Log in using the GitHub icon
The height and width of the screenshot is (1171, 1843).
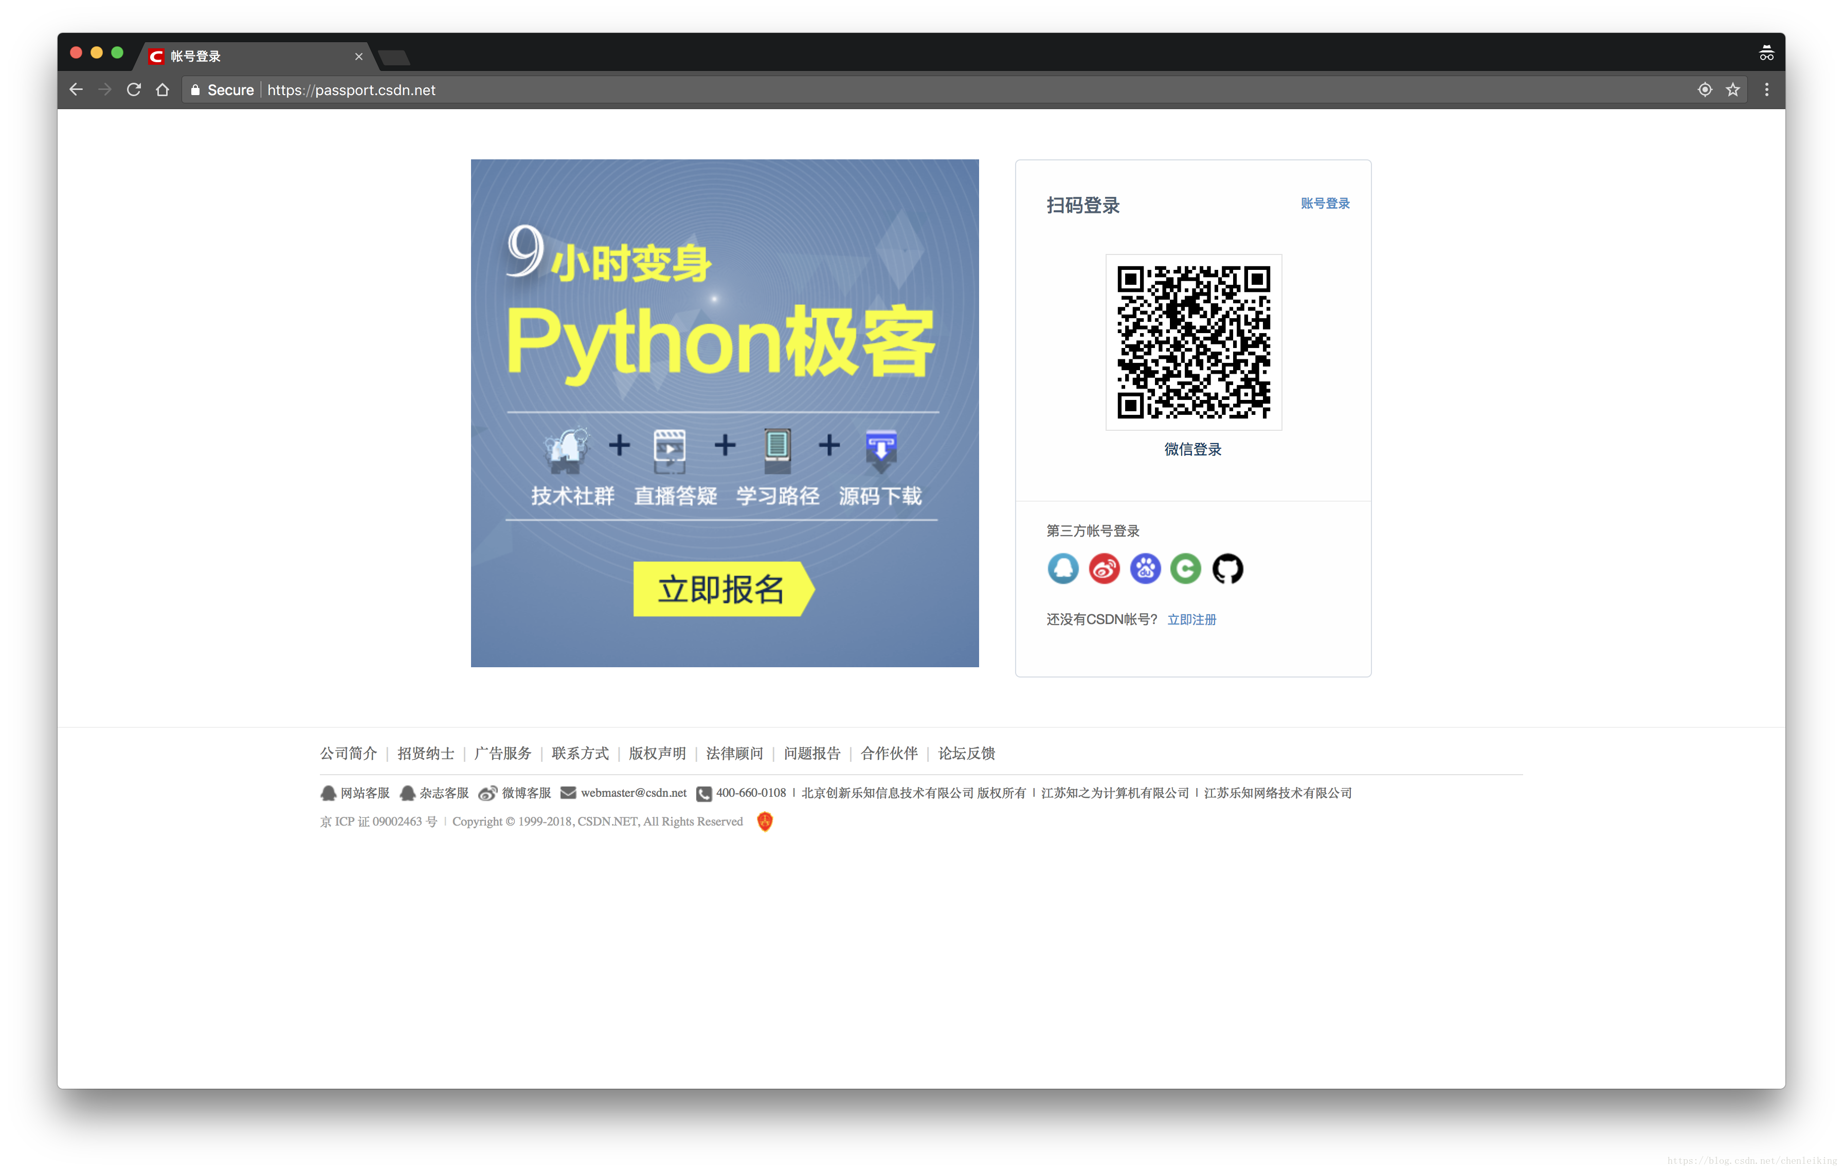pos(1227,569)
